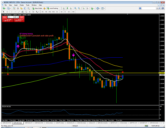The width and height of the screenshot is (166, 128).
Task: Select the Trendline drawing tool
Action: [x=19, y=12]
